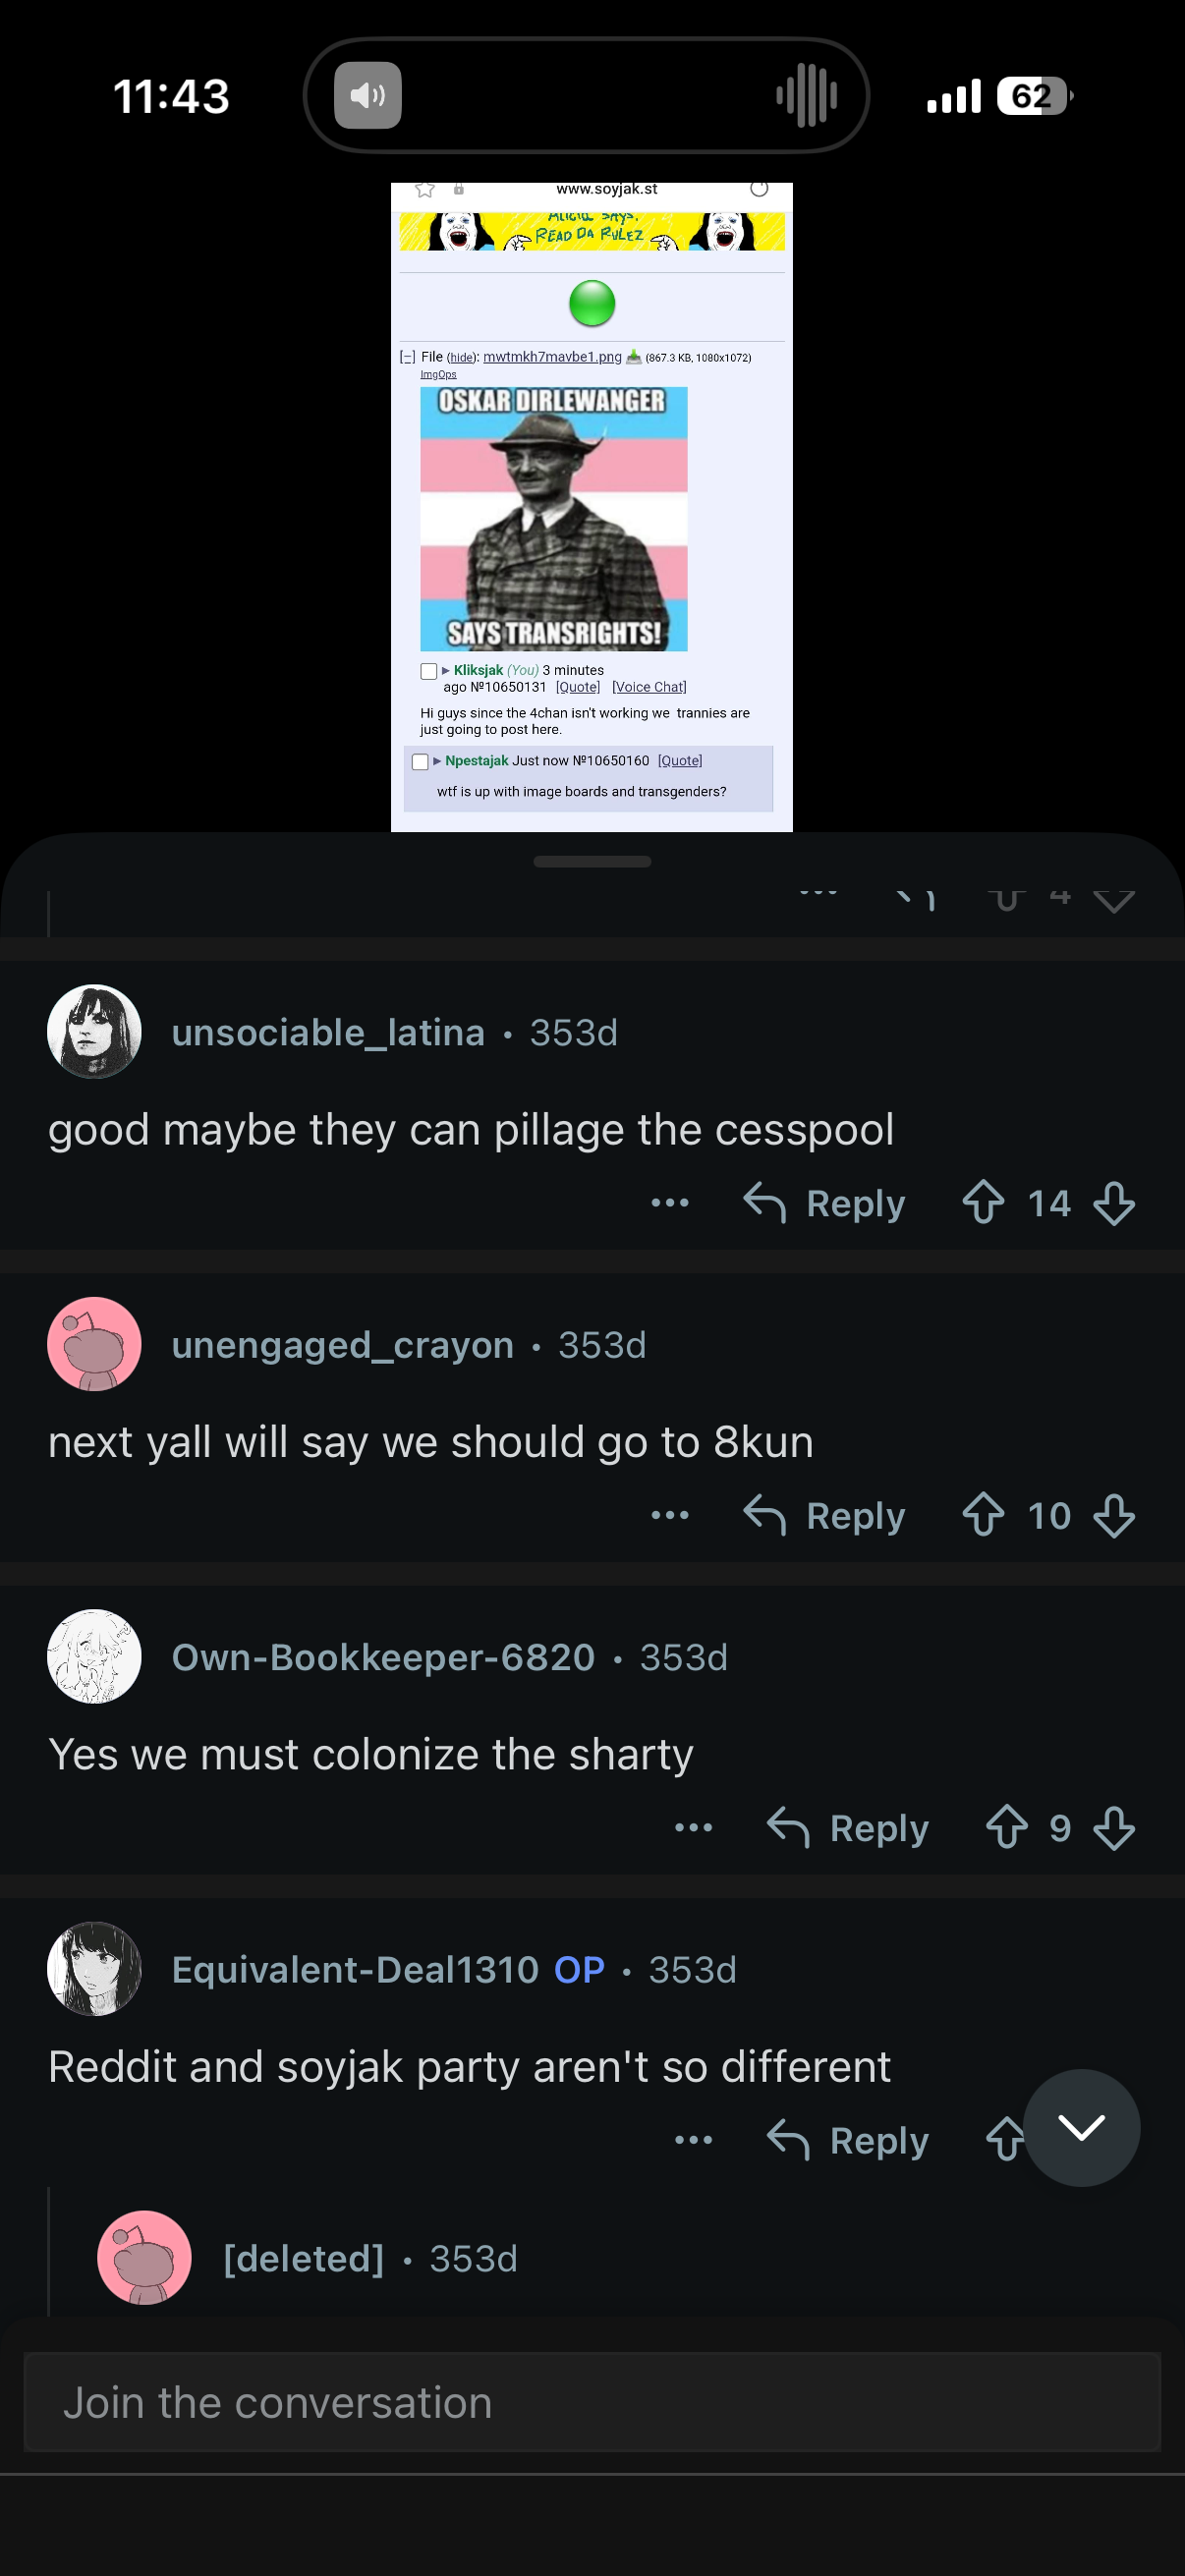Open Equivalent-Deal1310's avatar

pos(94,1968)
